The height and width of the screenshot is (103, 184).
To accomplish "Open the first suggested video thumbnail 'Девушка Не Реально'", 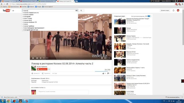I will tap(120, 21).
